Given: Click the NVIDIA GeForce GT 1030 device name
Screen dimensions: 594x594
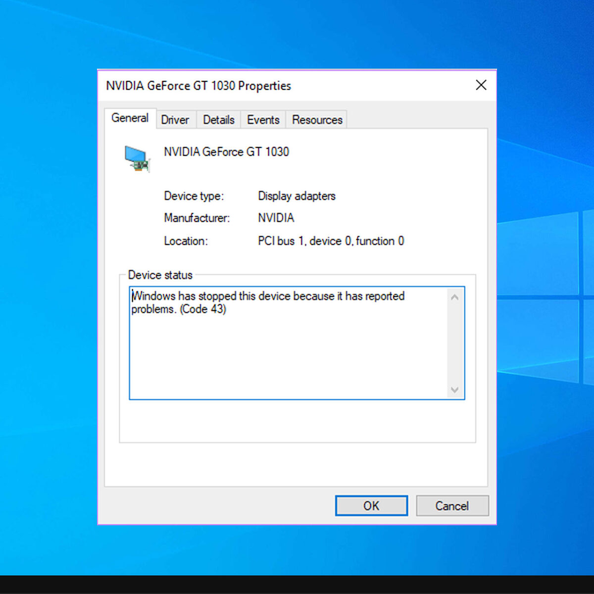Looking at the screenshot, I should [x=227, y=152].
